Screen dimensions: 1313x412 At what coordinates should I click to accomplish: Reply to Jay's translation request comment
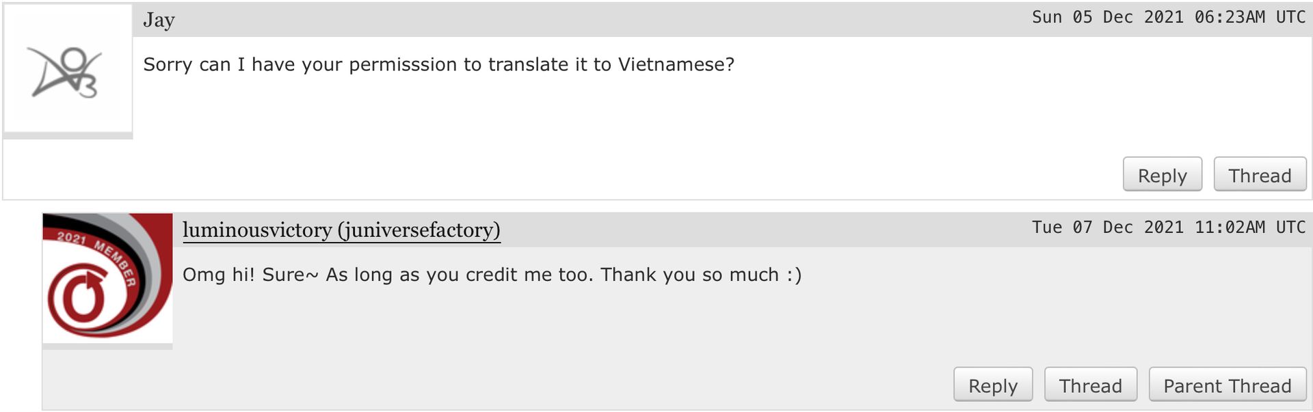point(1162,176)
